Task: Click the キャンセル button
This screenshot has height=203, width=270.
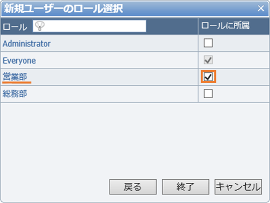Action: coord(238,187)
